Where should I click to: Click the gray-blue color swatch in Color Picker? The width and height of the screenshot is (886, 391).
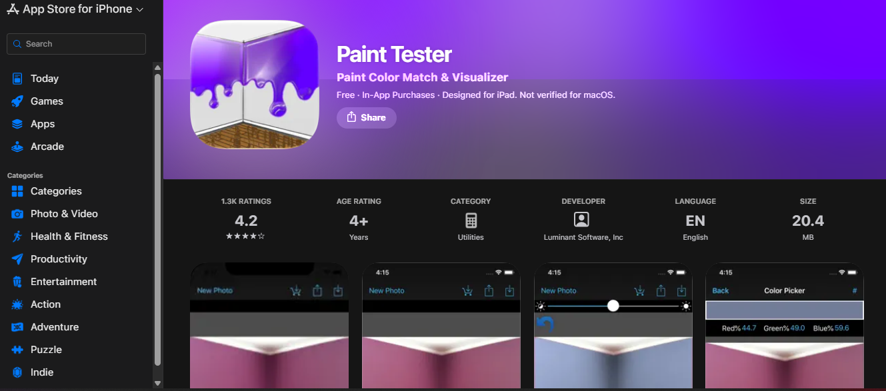tap(785, 310)
